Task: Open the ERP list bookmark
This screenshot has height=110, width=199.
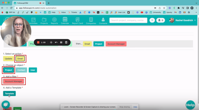Action: tap(10, 12)
